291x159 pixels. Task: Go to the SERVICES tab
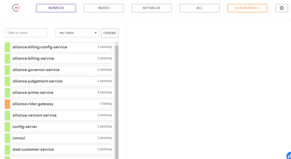coord(56,8)
